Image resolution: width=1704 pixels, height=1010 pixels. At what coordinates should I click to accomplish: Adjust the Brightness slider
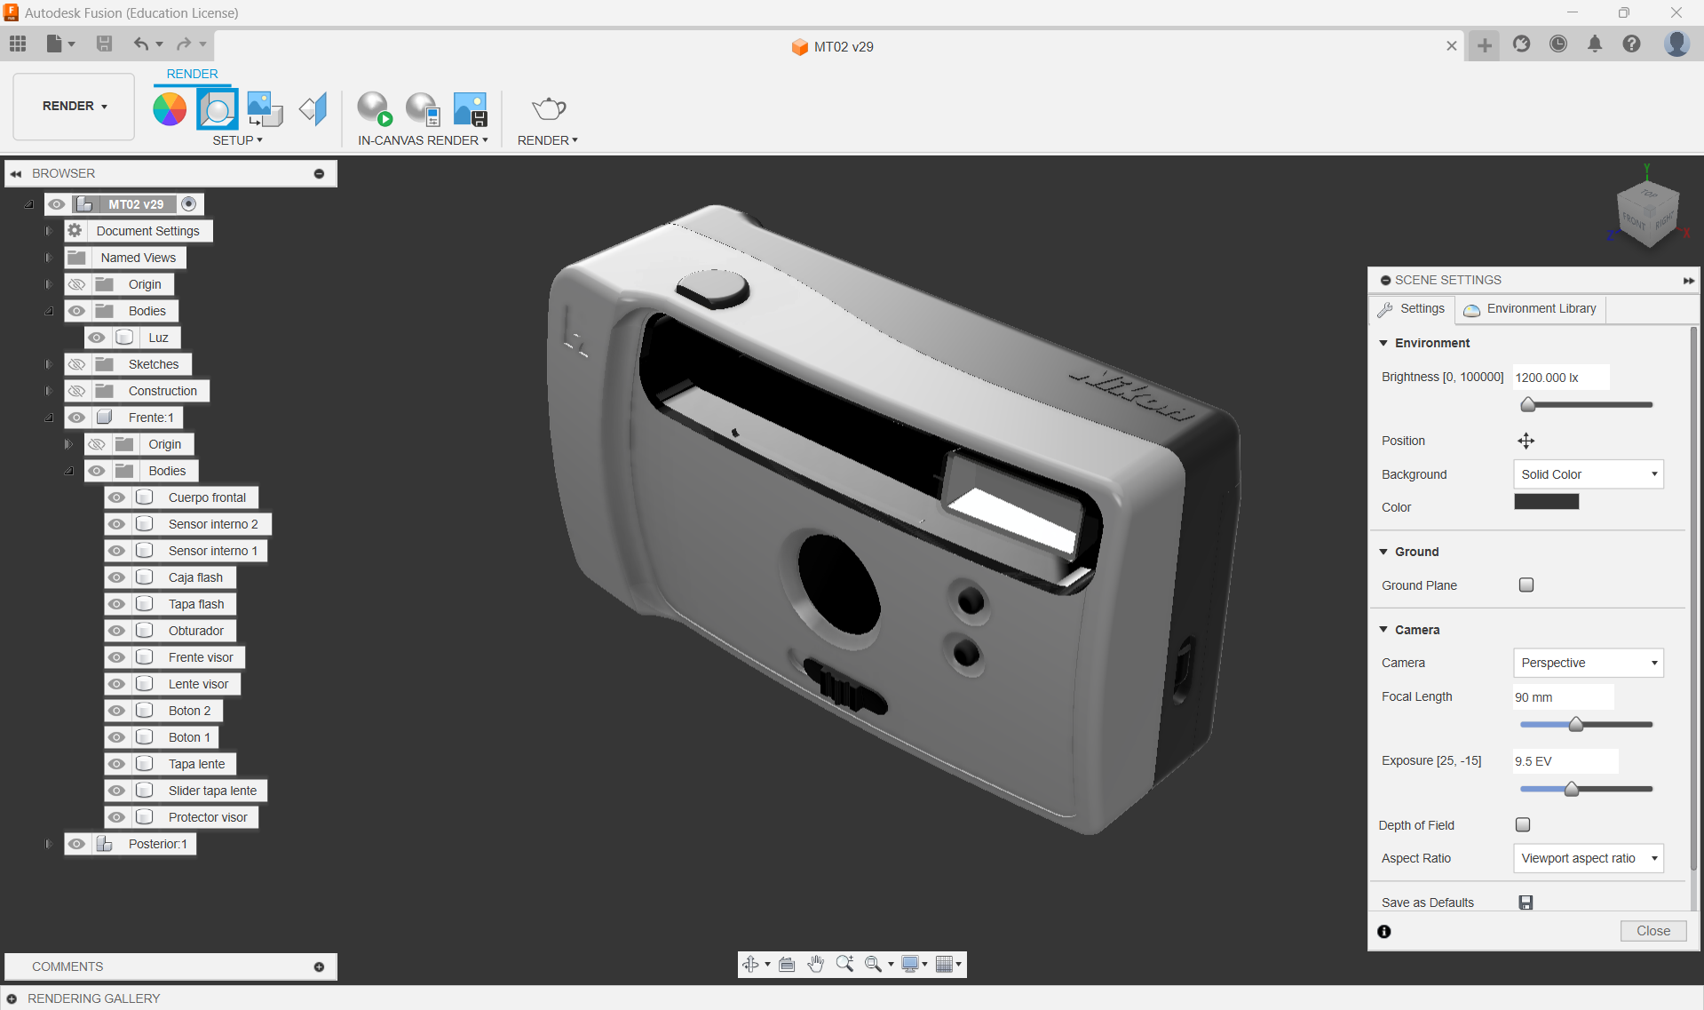click(1527, 405)
